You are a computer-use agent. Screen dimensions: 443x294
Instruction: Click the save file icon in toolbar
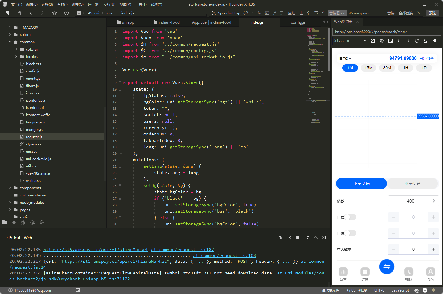[19, 13]
